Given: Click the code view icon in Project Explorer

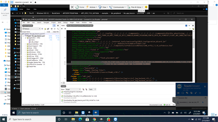Looking at the screenshot, I should [x=54, y=29].
